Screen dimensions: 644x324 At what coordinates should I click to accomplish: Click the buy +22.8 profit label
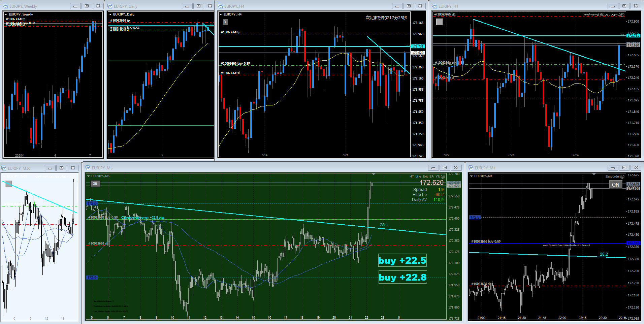pyautogui.click(x=402, y=277)
